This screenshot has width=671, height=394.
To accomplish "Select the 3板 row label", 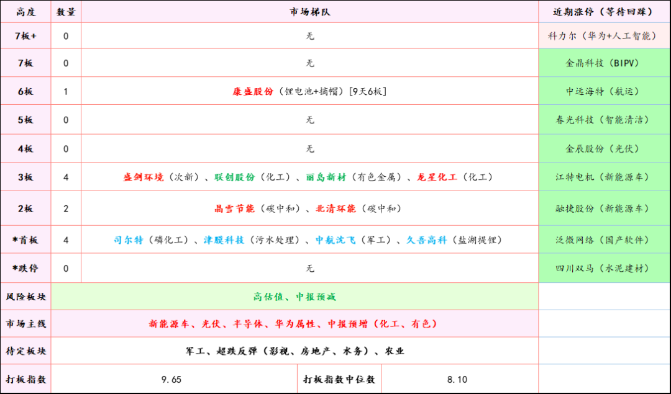I will coord(25,177).
